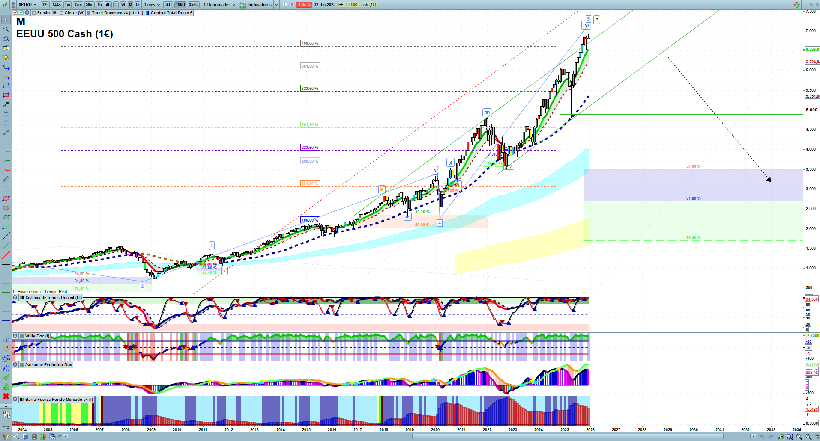Close the Willy Doc indicator panel

click(15, 336)
